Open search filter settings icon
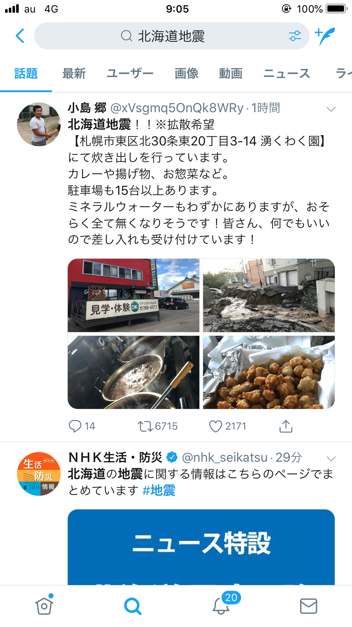 [x=295, y=36]
